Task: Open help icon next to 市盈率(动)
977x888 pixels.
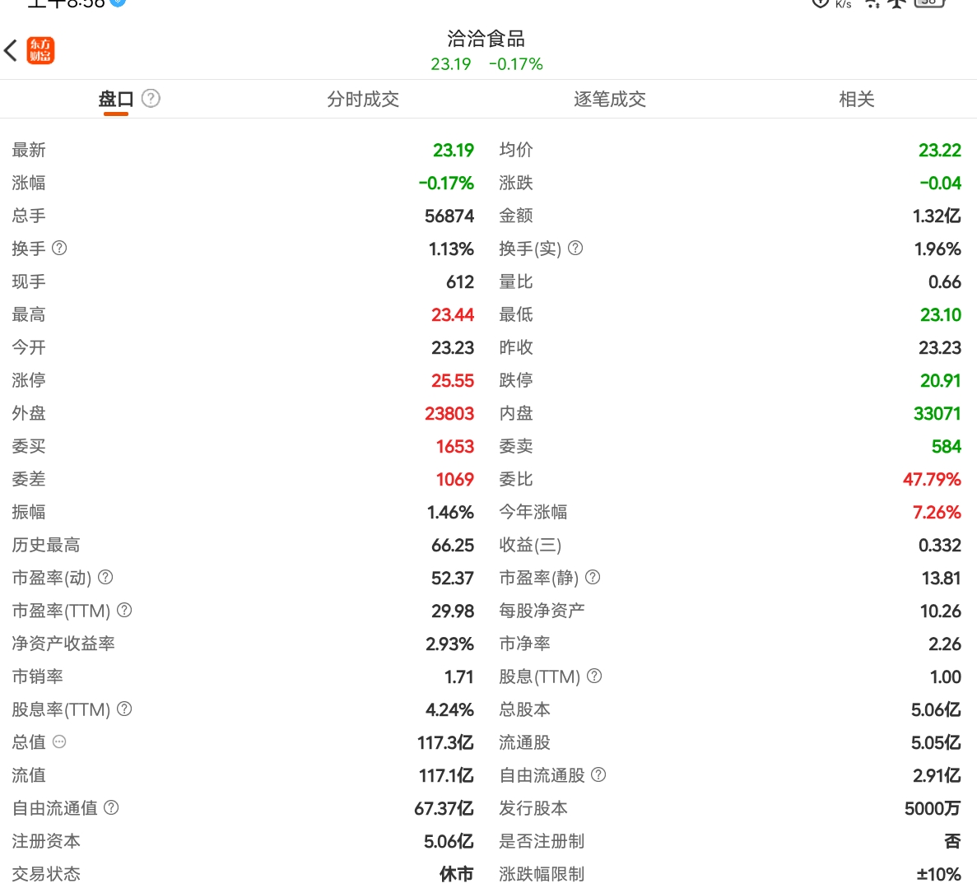Action: click(x=106, y=577)
